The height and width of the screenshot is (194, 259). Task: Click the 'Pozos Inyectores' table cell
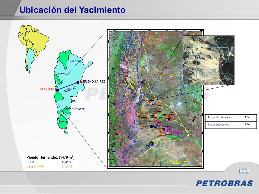coord(223,125)
